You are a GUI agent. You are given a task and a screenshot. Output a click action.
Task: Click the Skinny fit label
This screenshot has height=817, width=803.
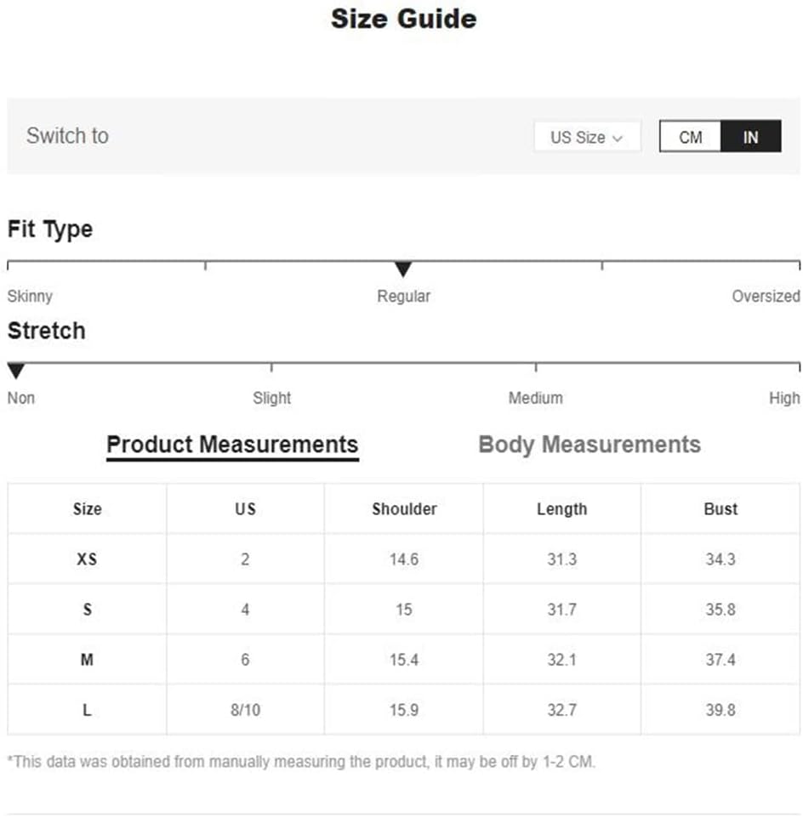pos(30,296)
